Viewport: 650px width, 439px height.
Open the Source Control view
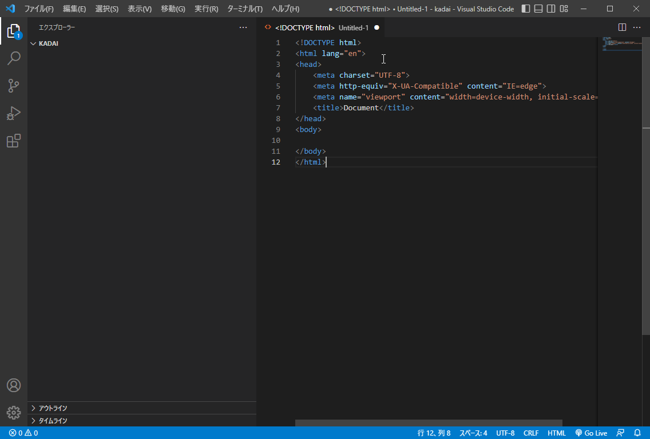14,86
